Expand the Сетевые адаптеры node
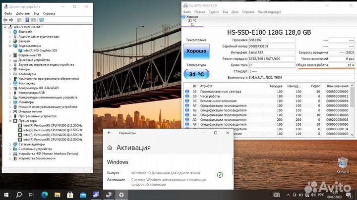This screenshot has width=357, height=200. pos(10,145)
